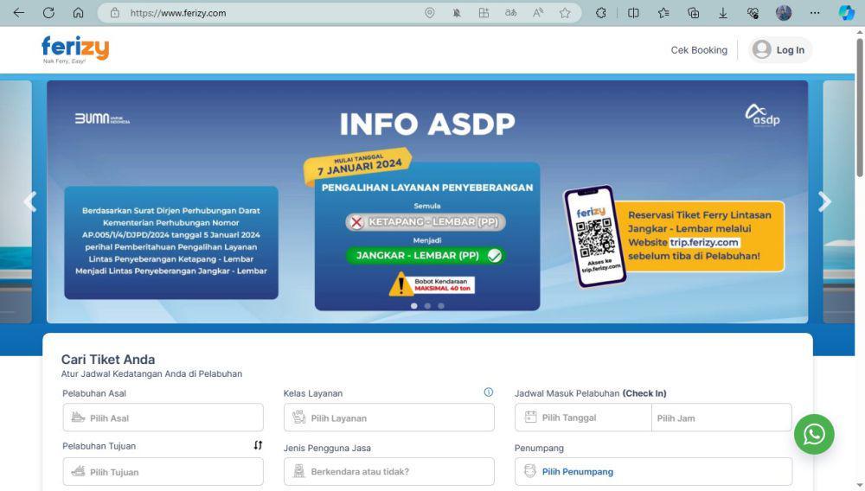Add page to favorites with star icon
The width and height of the screenshot is (865, 491).
point(565,13)
